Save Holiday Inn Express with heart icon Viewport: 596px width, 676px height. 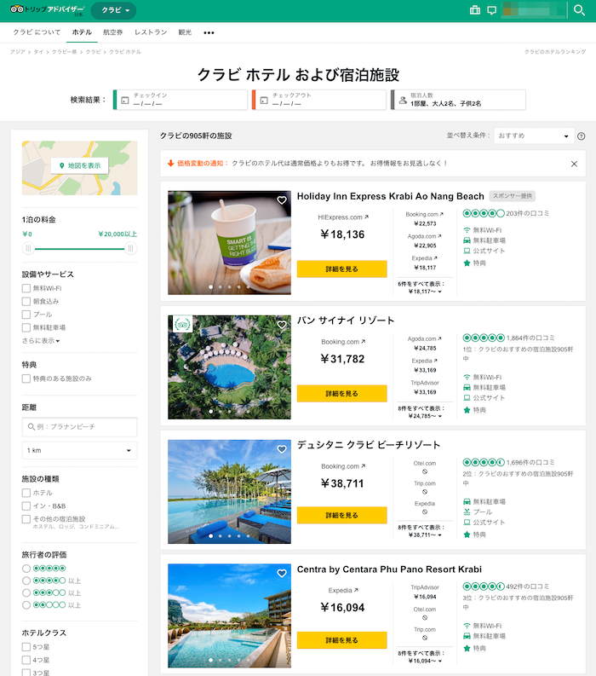coord(282,200)
